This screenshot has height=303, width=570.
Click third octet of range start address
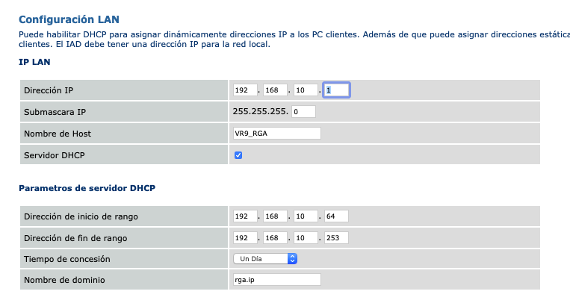tap(306, 216)
